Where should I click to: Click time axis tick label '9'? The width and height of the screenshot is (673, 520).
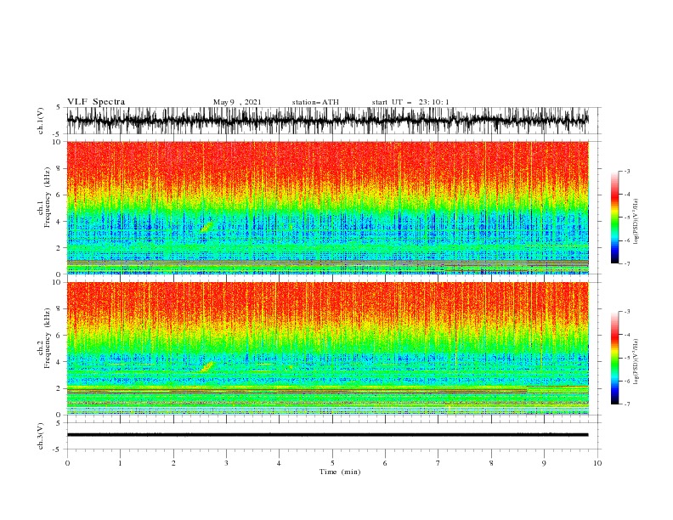[544, 463]
